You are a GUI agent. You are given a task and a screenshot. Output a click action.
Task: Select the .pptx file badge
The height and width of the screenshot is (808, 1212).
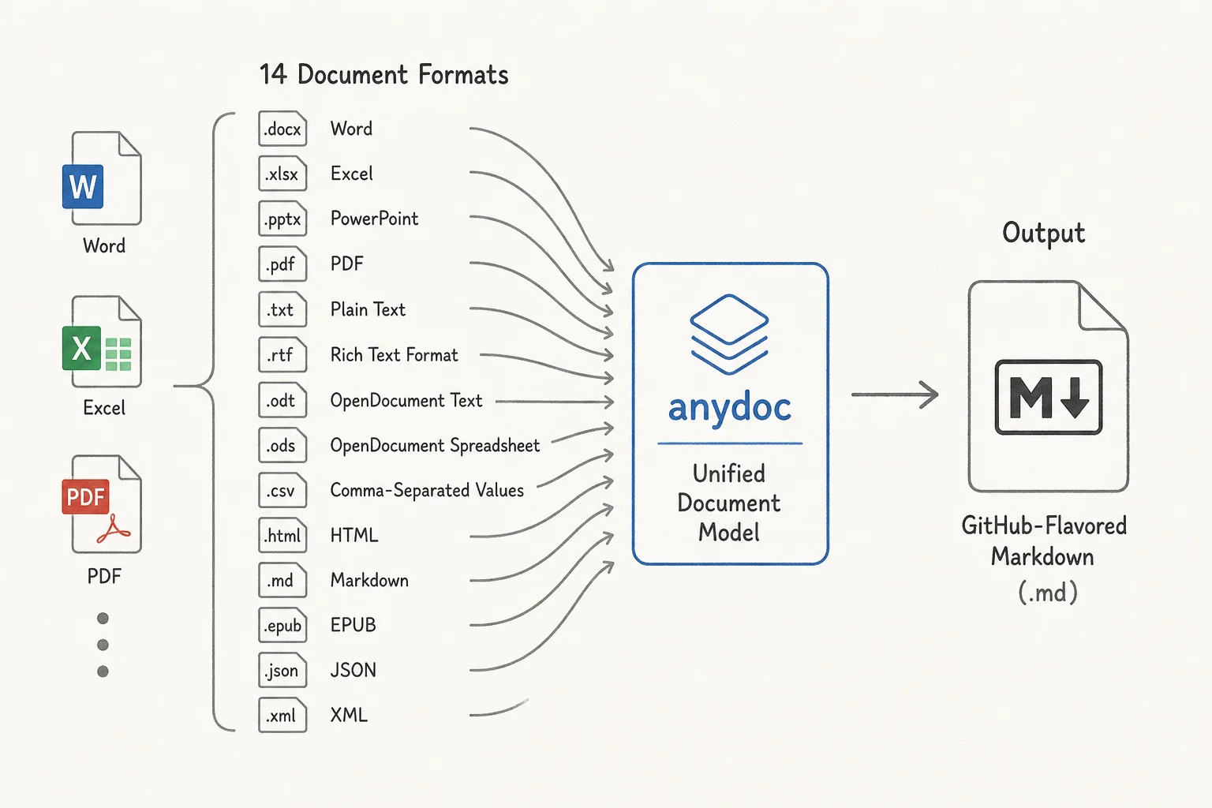pyautogui.click(x=282, y=219)
